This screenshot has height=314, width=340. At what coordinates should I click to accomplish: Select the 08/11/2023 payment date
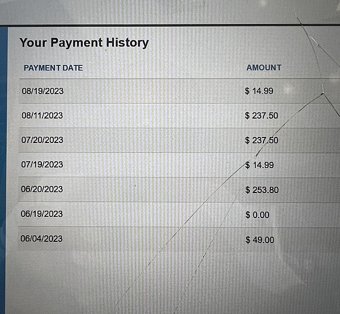tap(42, 115)
